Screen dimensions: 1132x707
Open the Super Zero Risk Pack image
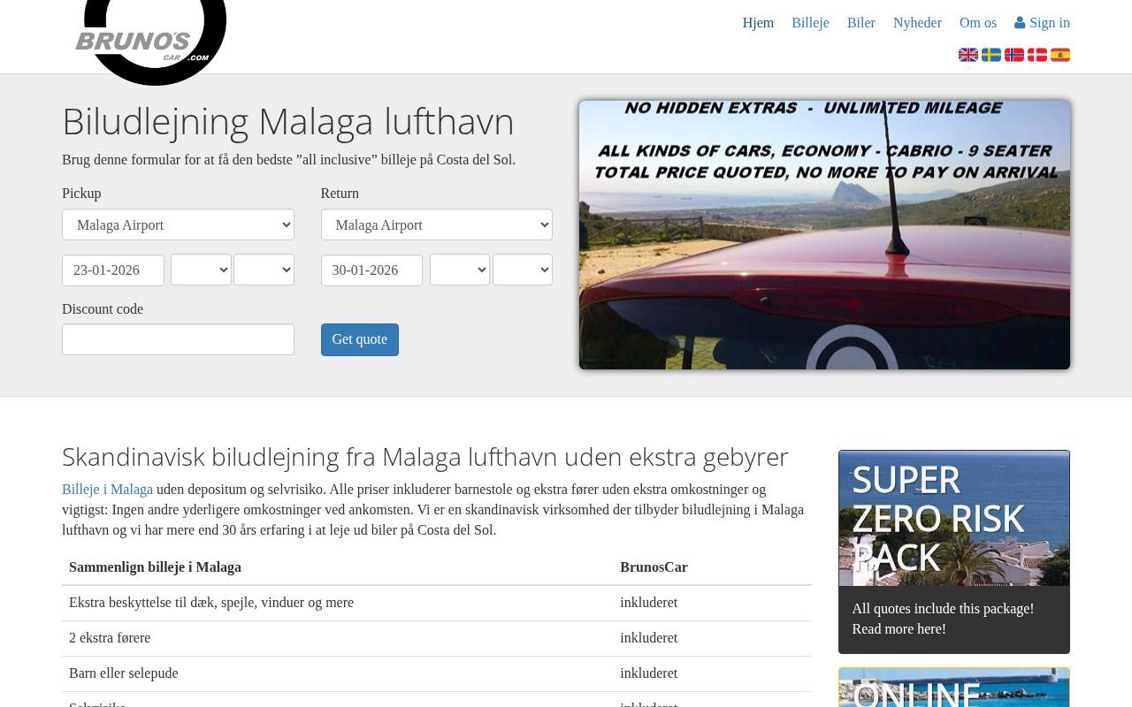954,518
